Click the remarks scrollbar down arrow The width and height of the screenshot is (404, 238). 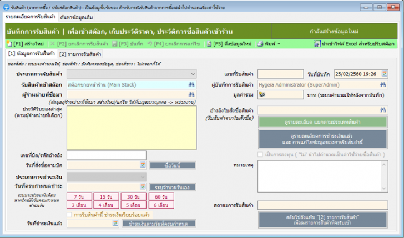(x=384, y=188)
